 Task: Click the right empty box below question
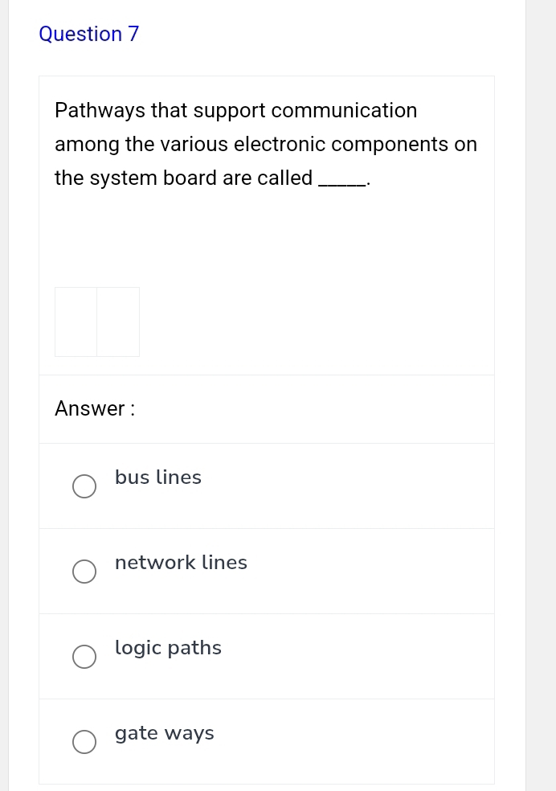(x=118, y=322)
